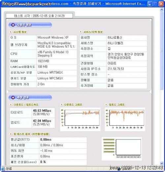Click the 사용자 정보 section header button
The image size is (165, 172).
click(30, 25)
